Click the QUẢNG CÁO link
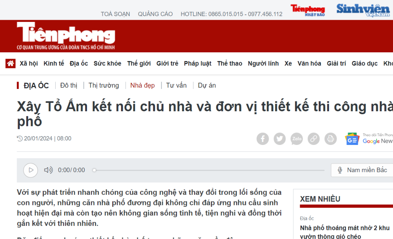This screenshot has height=239, width=393. 155,14
